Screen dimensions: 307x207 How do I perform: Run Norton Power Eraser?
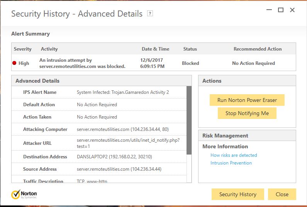click(x=247, y=100)
